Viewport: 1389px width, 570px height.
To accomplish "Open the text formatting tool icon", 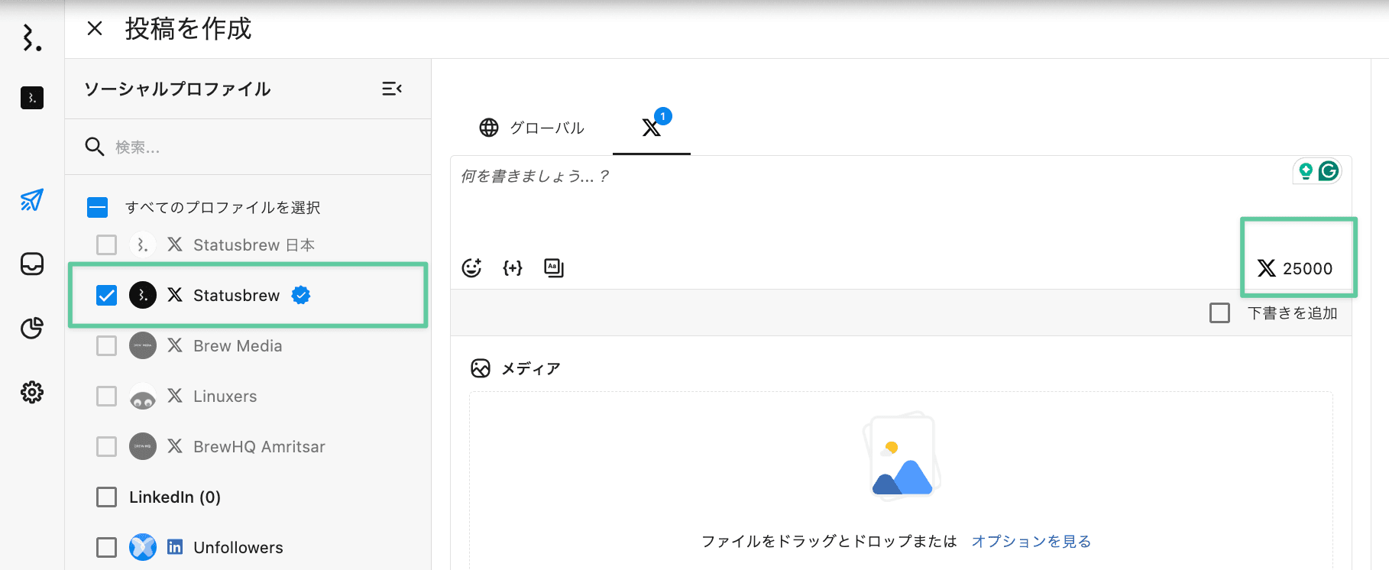I will 554,268.
